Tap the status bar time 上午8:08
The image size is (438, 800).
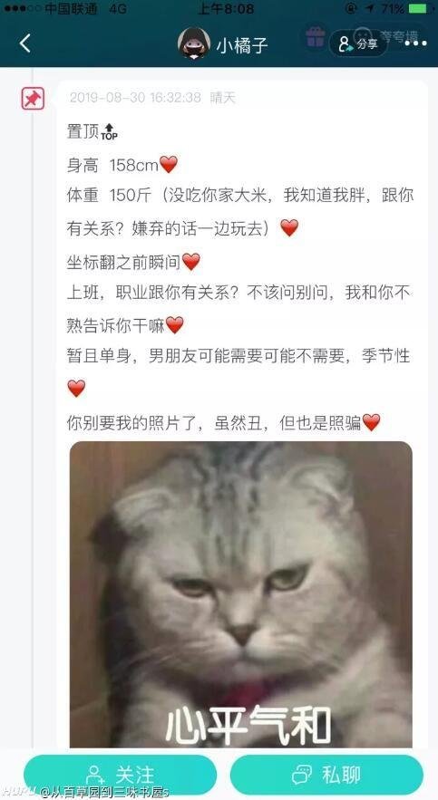tap(225, 9)
